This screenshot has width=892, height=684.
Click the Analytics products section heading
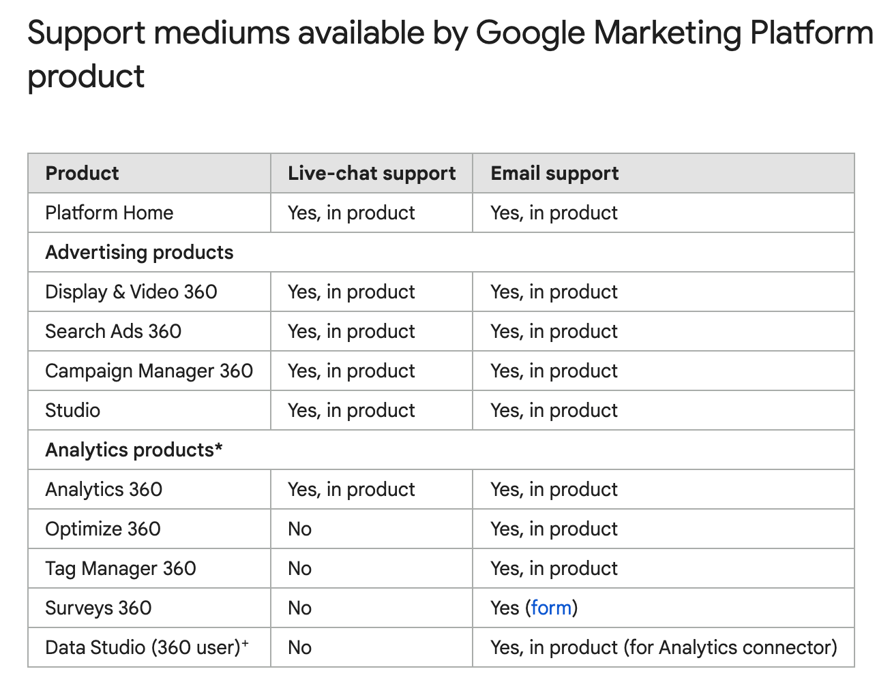(134, 450)
